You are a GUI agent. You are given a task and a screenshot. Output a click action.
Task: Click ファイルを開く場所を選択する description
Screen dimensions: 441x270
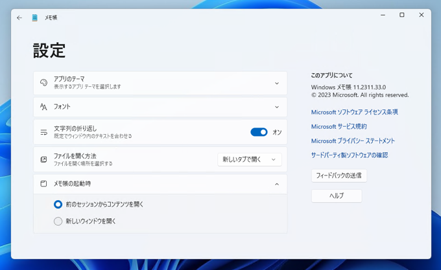(83, 163)
